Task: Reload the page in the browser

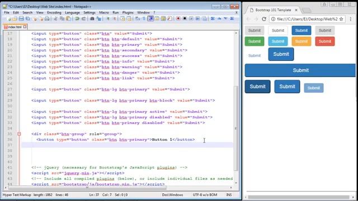Action: click(x=264, y=19)
